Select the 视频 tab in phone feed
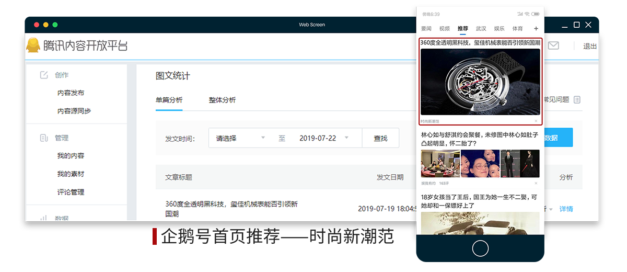Screen dimensions: 627x272 [444, 29]
